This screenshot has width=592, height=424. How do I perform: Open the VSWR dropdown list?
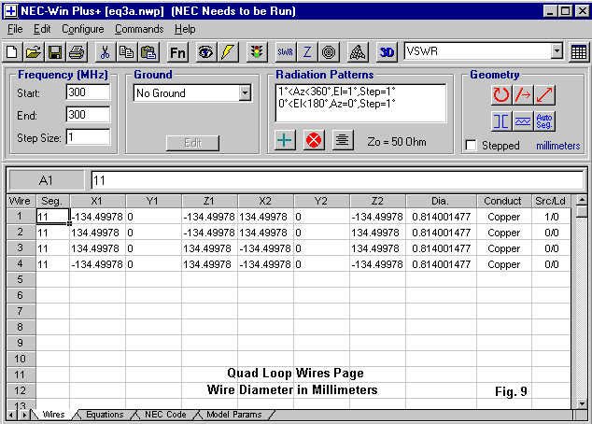tap(557, 51)
